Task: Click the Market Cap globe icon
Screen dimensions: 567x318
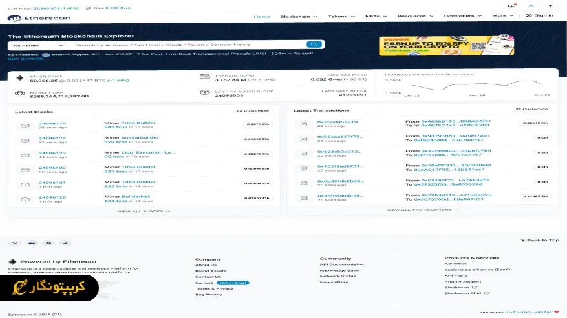Action: click(20, 94)
